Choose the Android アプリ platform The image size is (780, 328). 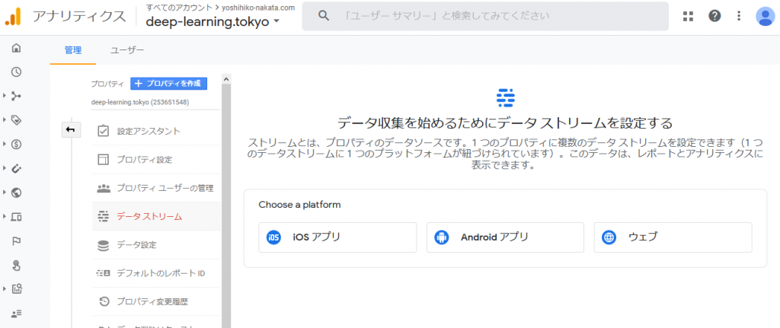505,237
